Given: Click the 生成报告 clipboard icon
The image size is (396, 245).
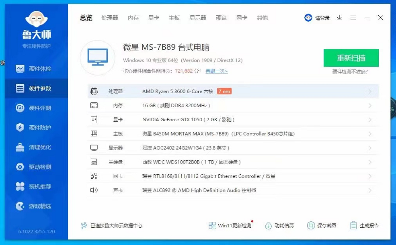Looking at the screenshot, I should [x=353, y=225].
